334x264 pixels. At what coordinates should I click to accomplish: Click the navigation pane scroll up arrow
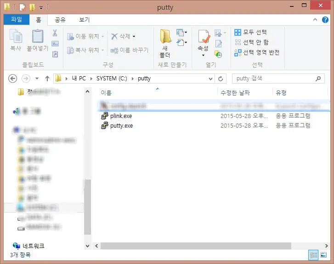pos(87,91)
